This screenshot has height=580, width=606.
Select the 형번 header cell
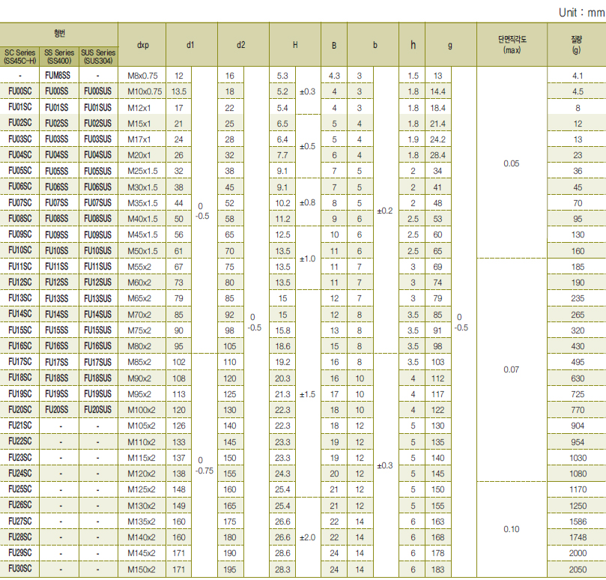(x=59, y=34)
